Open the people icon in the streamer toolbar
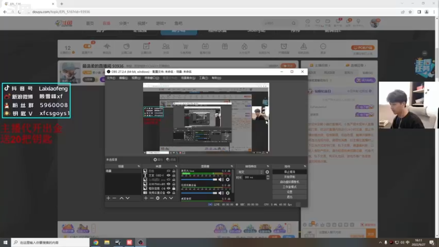This screenshot has height=247, width=439. 166,47
